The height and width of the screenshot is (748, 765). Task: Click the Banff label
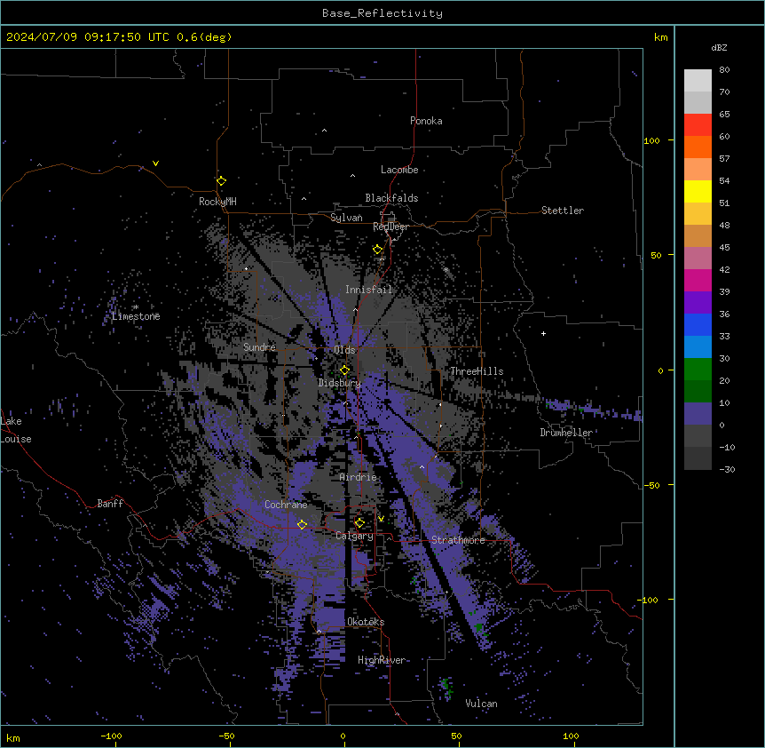(x=110, y=504)
